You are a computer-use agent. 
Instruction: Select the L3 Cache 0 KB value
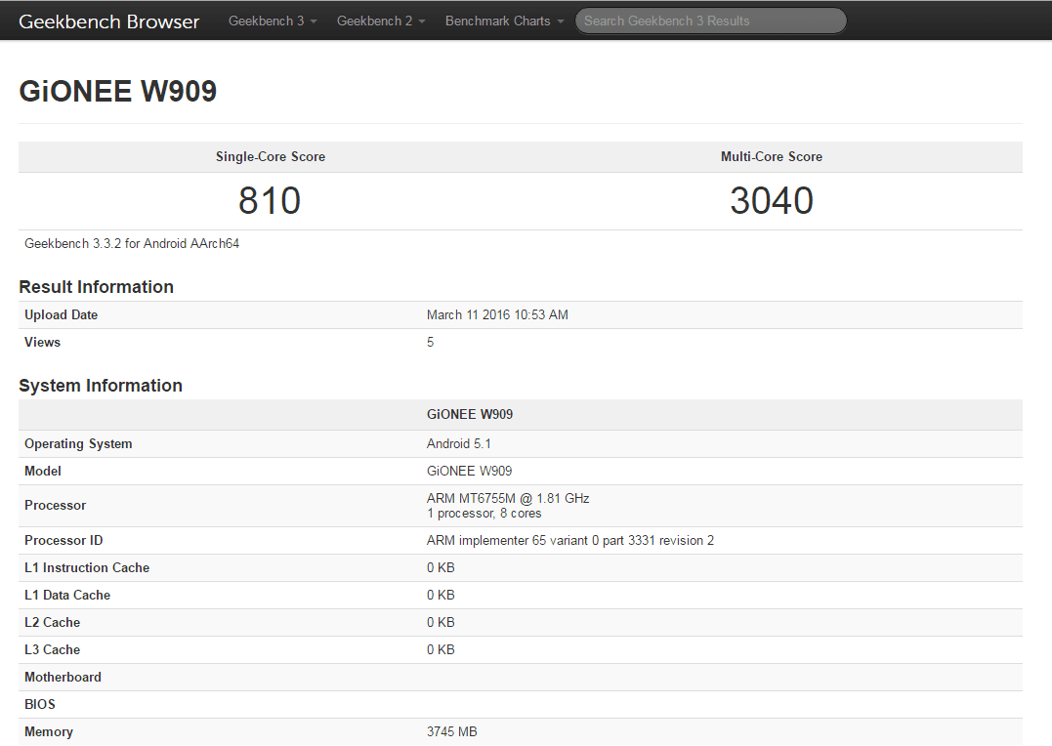click(x=441, y=650)
